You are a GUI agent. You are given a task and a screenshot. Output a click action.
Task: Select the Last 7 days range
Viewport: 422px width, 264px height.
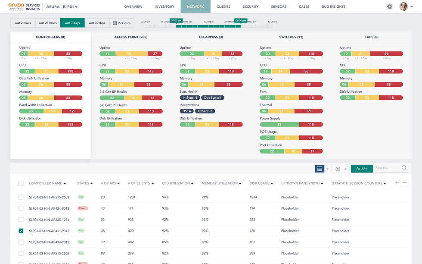[72, 23]
